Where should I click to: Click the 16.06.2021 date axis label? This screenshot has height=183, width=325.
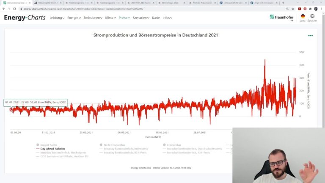[162, 132]
